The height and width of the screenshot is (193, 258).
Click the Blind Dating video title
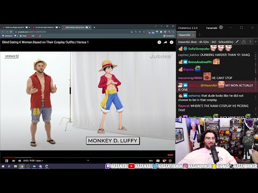[45, 42]
